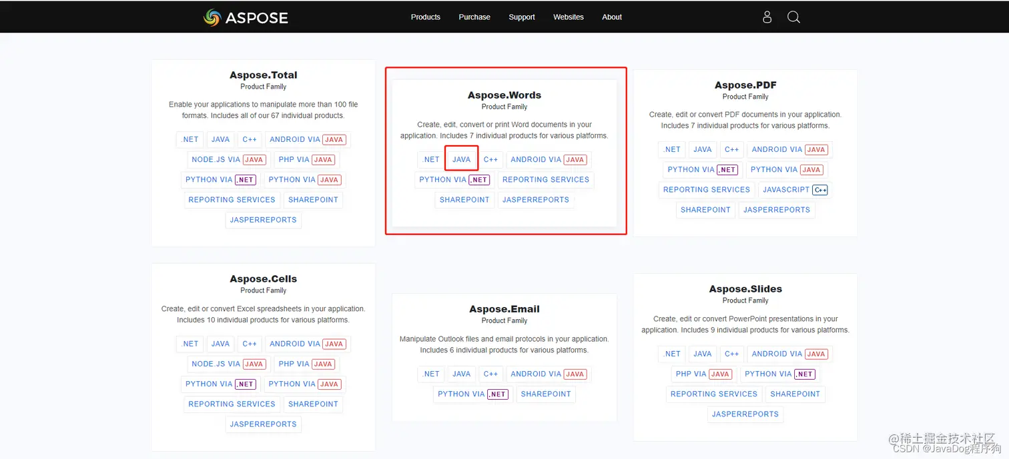Viewport: 1009px width, 459px height.
Task: Select PYTHON VIA JAVA under Aspose.PDF
Action: coord(786,170)
